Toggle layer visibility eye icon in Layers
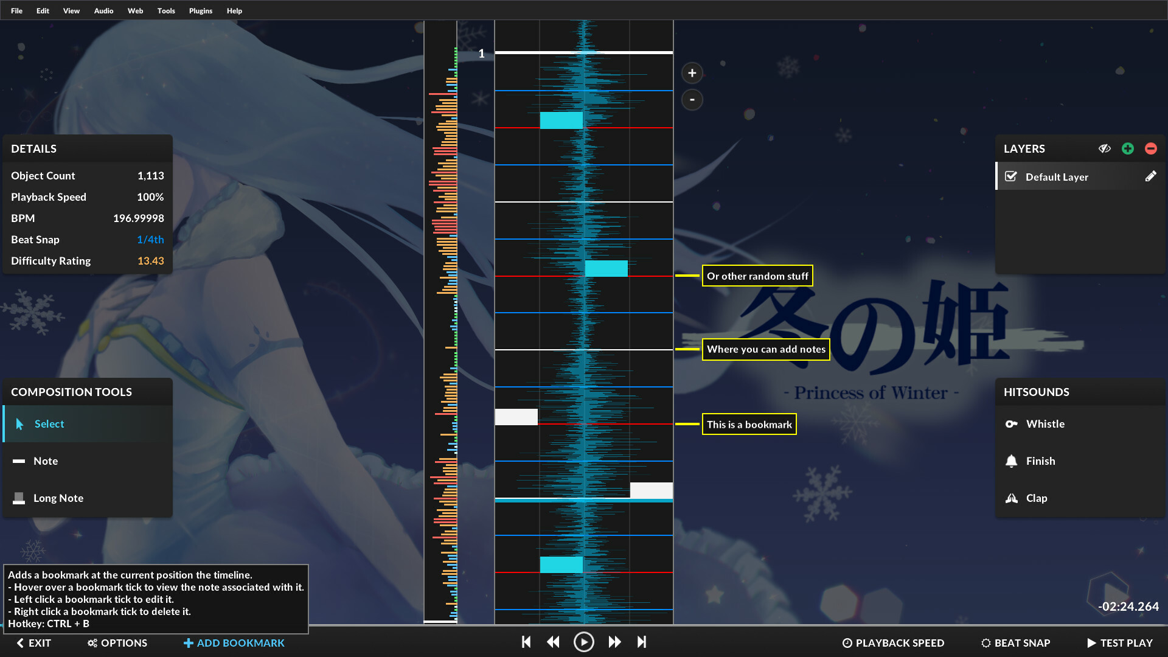The width and height of the screenshot is (1168, 657). pyautogui.click(x=1105, y=148)
